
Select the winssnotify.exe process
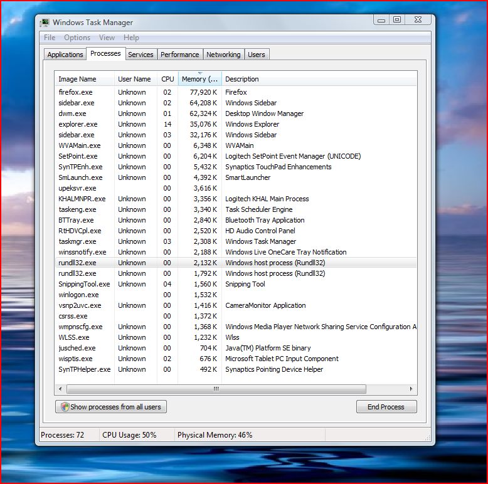(236, 252)
